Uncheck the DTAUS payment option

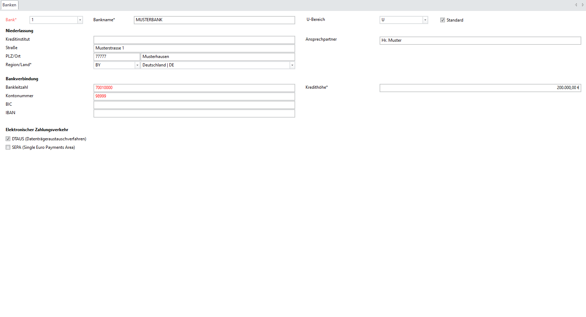pos(8,139)
